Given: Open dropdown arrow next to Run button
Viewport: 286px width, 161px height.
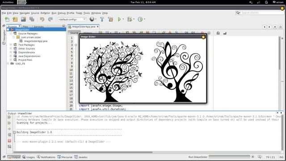Looking at the screenshot, I should click(123, 19).
